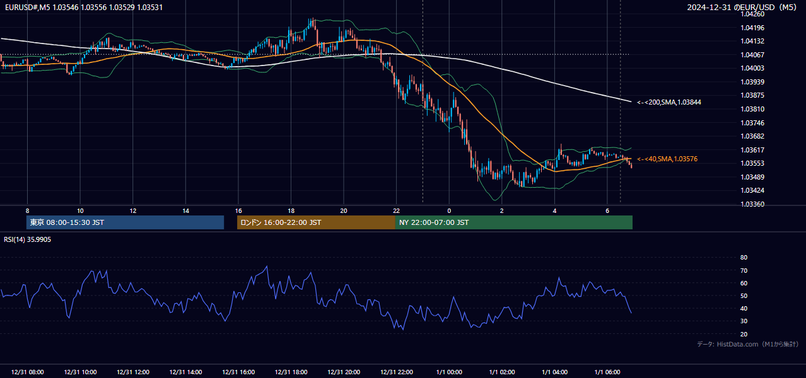Click RSI scale level 30
The width and height of the screenshot is (806, 378).
[744, 321]
